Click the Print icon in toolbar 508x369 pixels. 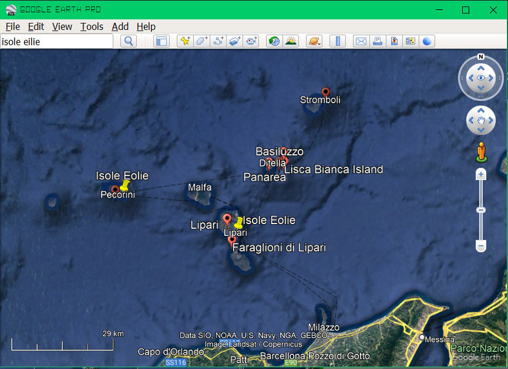378,41
